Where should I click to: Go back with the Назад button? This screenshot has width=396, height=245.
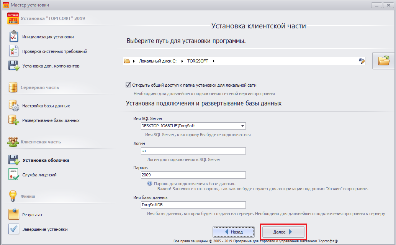click(234, 232)
